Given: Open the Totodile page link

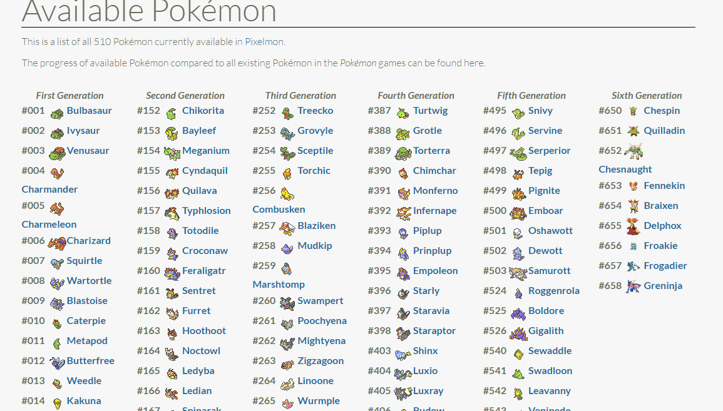Looking at the screenshot, I should click(x=200, y=230).
